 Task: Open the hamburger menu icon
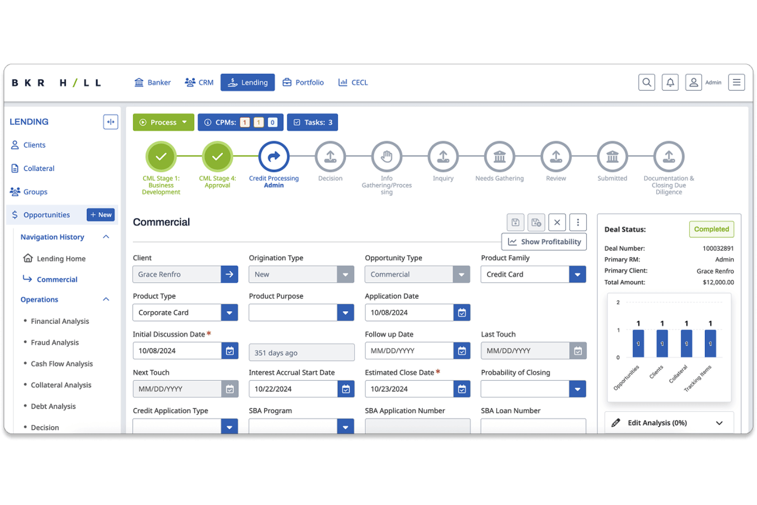click(737, 82)
